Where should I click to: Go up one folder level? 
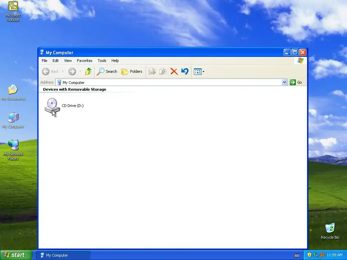pyautogui.click(x=88, y=71)
